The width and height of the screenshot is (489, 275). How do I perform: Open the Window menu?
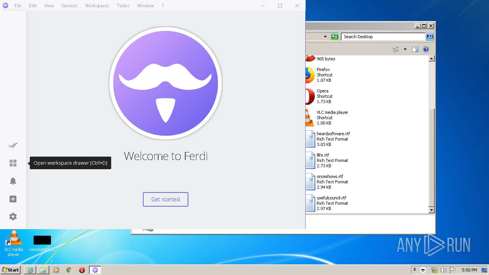tap(146, 6)
